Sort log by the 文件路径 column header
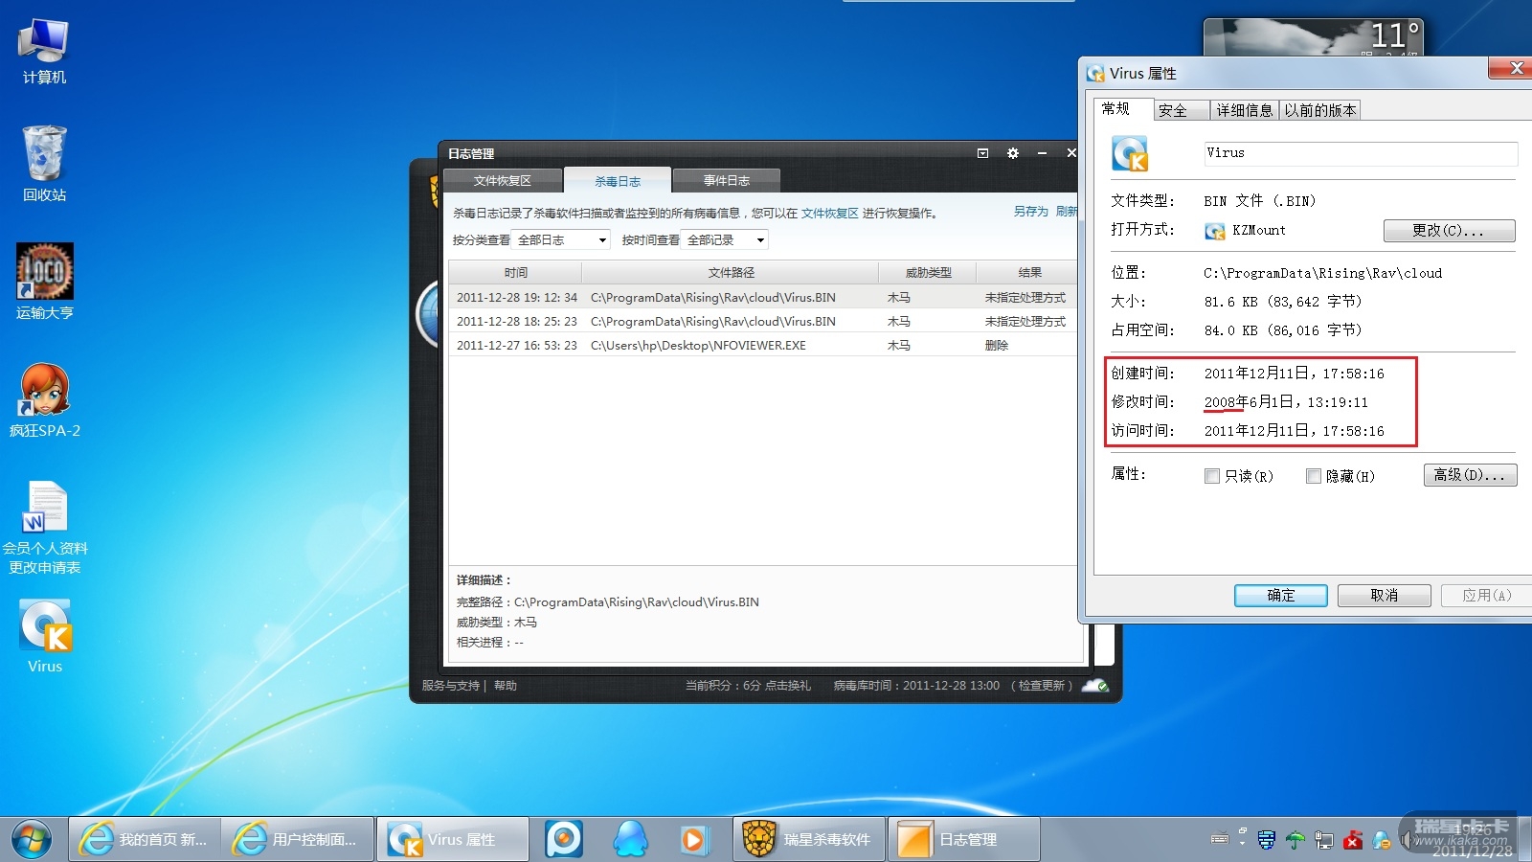This screenshot has height=862, width=1532. coord(731,273)
